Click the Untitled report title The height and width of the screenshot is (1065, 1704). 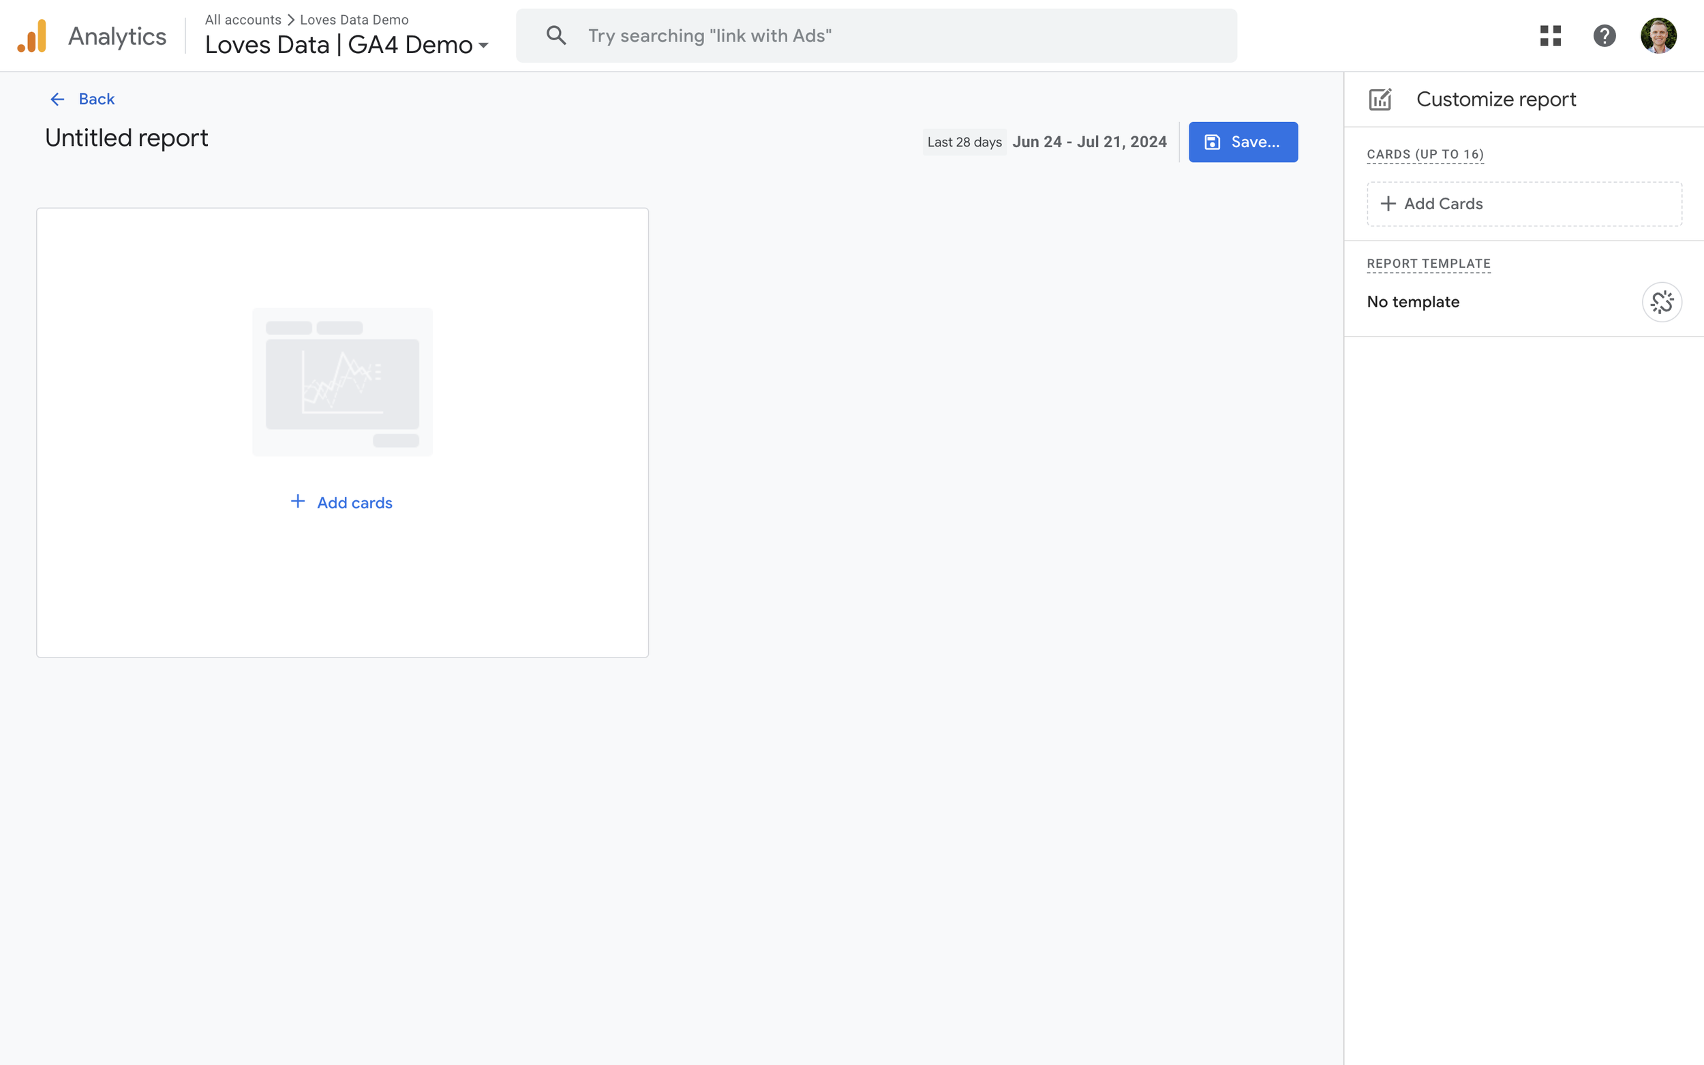(x=127, y=138)
